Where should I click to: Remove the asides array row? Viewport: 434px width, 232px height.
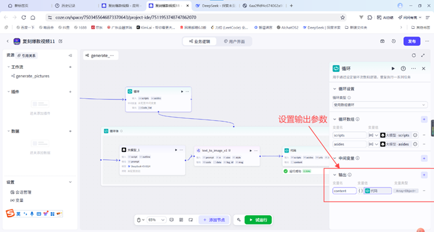(424, 144)
